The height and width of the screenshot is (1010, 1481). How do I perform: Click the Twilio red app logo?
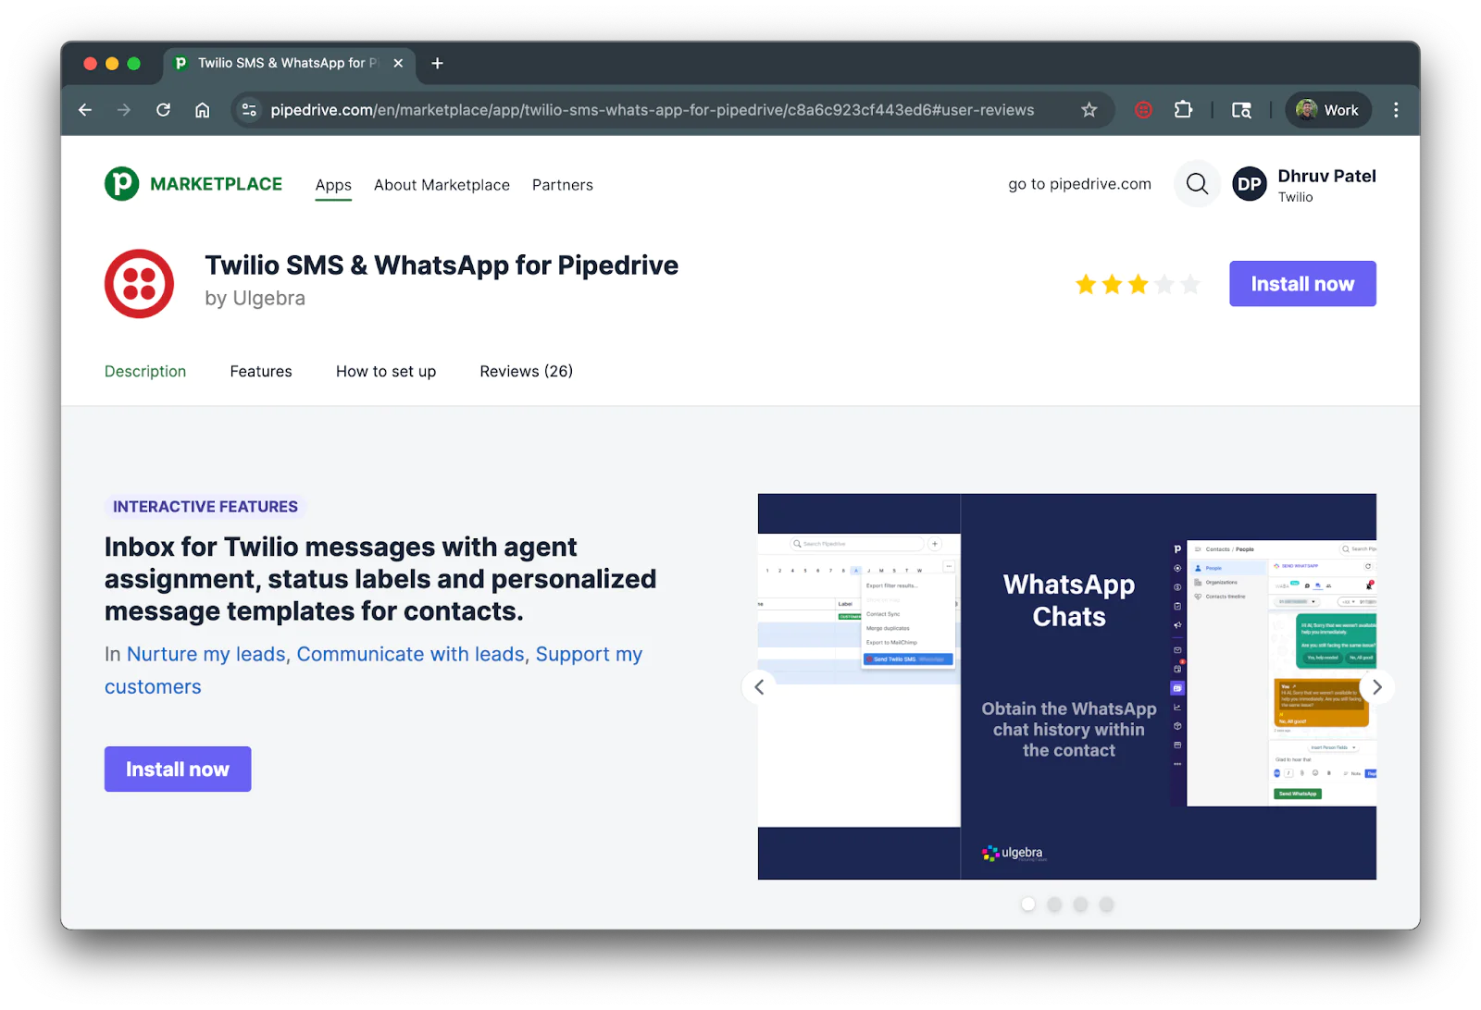139,283
